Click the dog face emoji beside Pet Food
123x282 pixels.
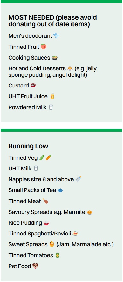click(x=35, y=266)
